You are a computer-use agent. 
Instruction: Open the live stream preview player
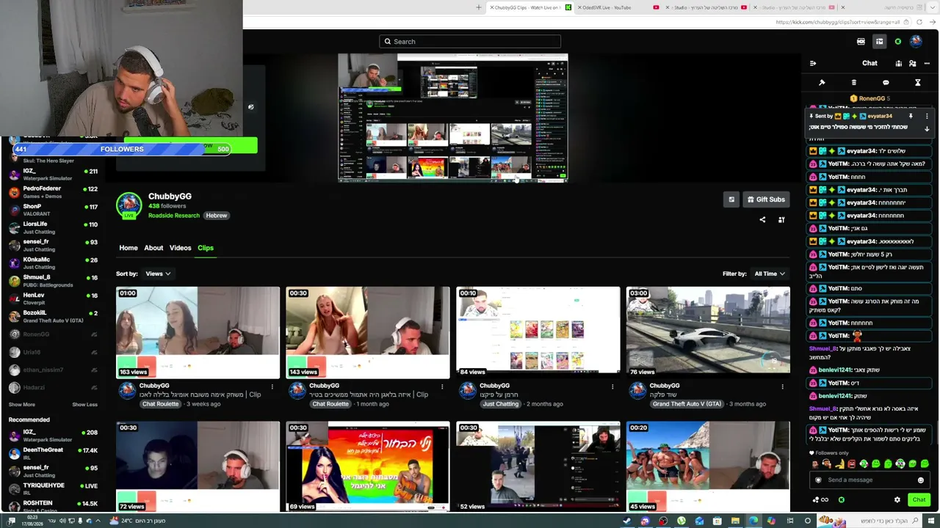[453, 117]
